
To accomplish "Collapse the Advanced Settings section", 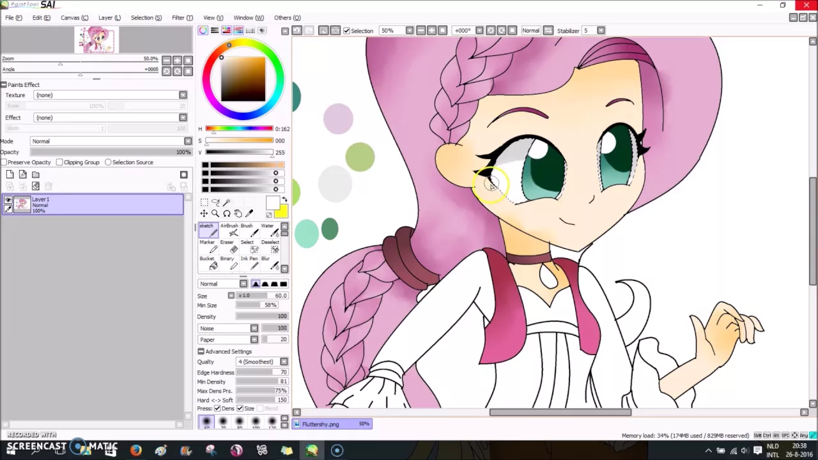I will (x=201, y=351).
